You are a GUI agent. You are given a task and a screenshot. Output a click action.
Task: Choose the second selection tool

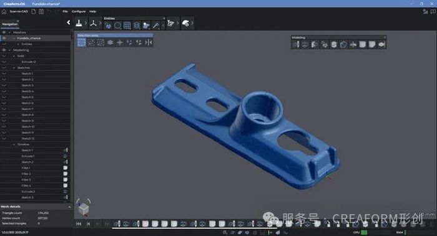click(x=91, y=42)
